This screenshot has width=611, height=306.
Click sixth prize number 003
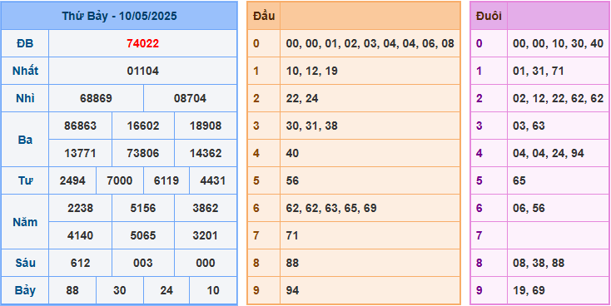point(143,263)
